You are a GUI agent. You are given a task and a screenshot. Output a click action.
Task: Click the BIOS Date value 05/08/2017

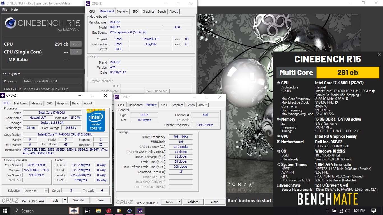(150, 73)
